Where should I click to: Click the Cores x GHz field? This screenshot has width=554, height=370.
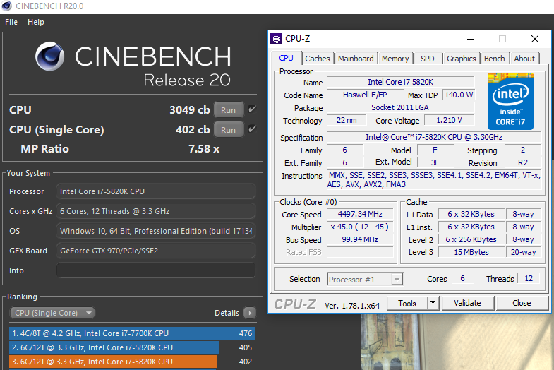[x=156, y=211]
